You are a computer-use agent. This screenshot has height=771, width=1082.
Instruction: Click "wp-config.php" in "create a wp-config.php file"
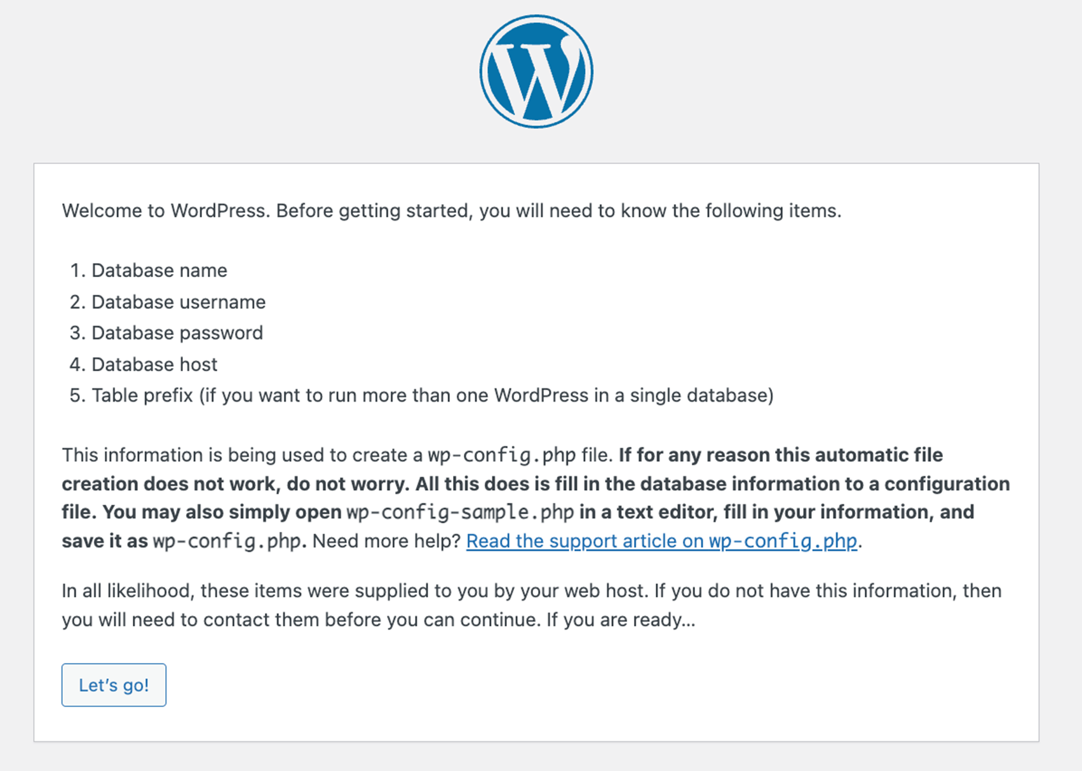click(501, 455)
